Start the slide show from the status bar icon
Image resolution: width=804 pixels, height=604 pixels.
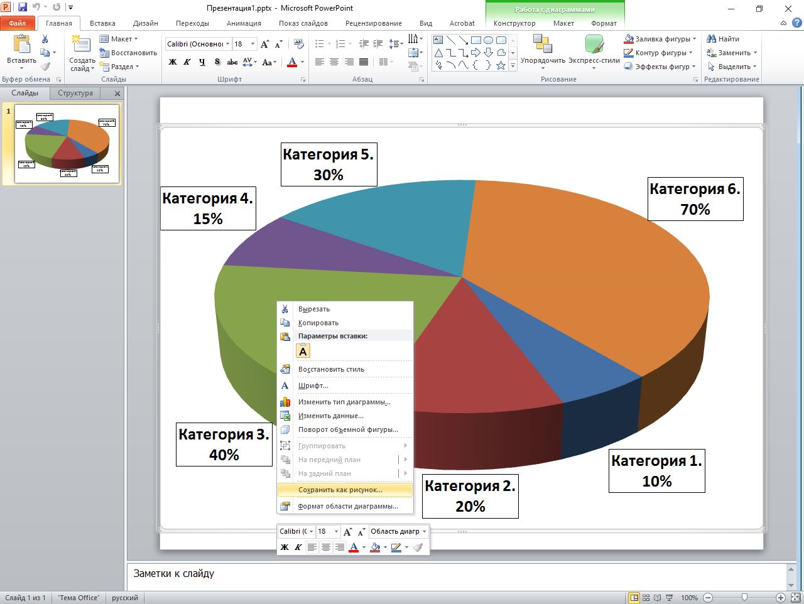(670, 598)
